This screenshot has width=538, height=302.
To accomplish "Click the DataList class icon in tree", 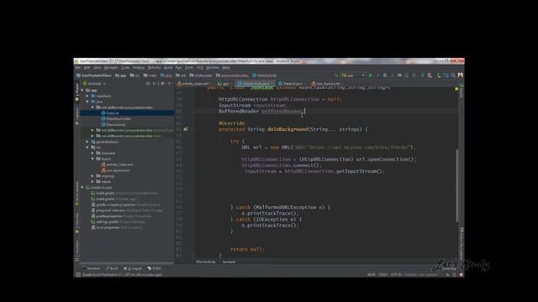I will pyautogui.click(x=103, y=113).
